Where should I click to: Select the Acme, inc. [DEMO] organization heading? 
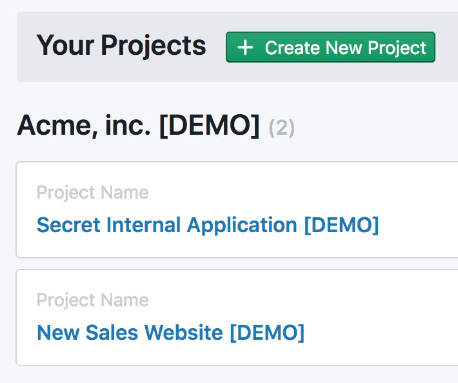[x=138, y=126]
